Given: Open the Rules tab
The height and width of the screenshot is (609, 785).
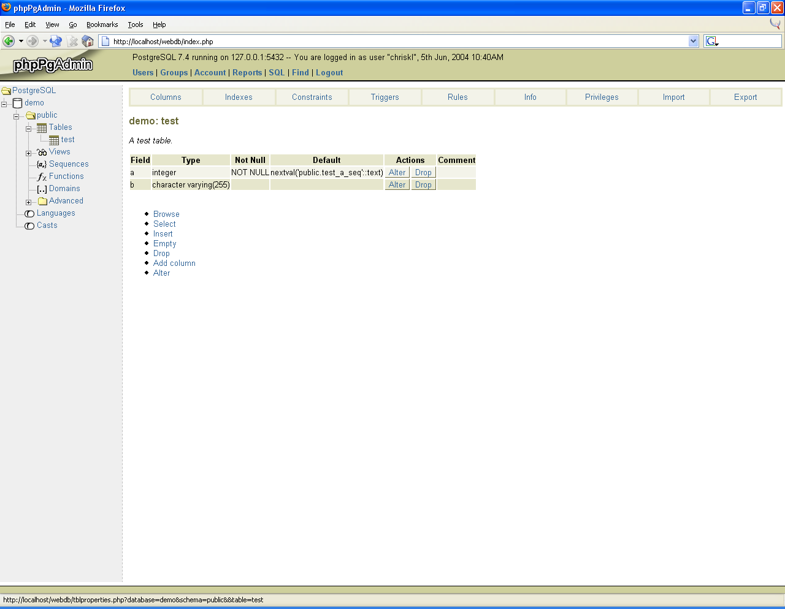Looking at the screenshot, I should pyautogui.click(x=458, y=97).
